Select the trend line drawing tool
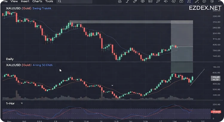 tap(127, 1)
